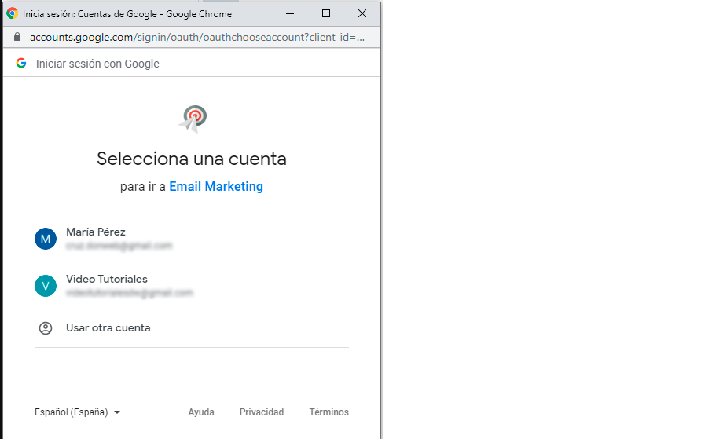The image size is (701, 439).
Task: Click the padlock icon in address bar
Action: tap(17, 37)
